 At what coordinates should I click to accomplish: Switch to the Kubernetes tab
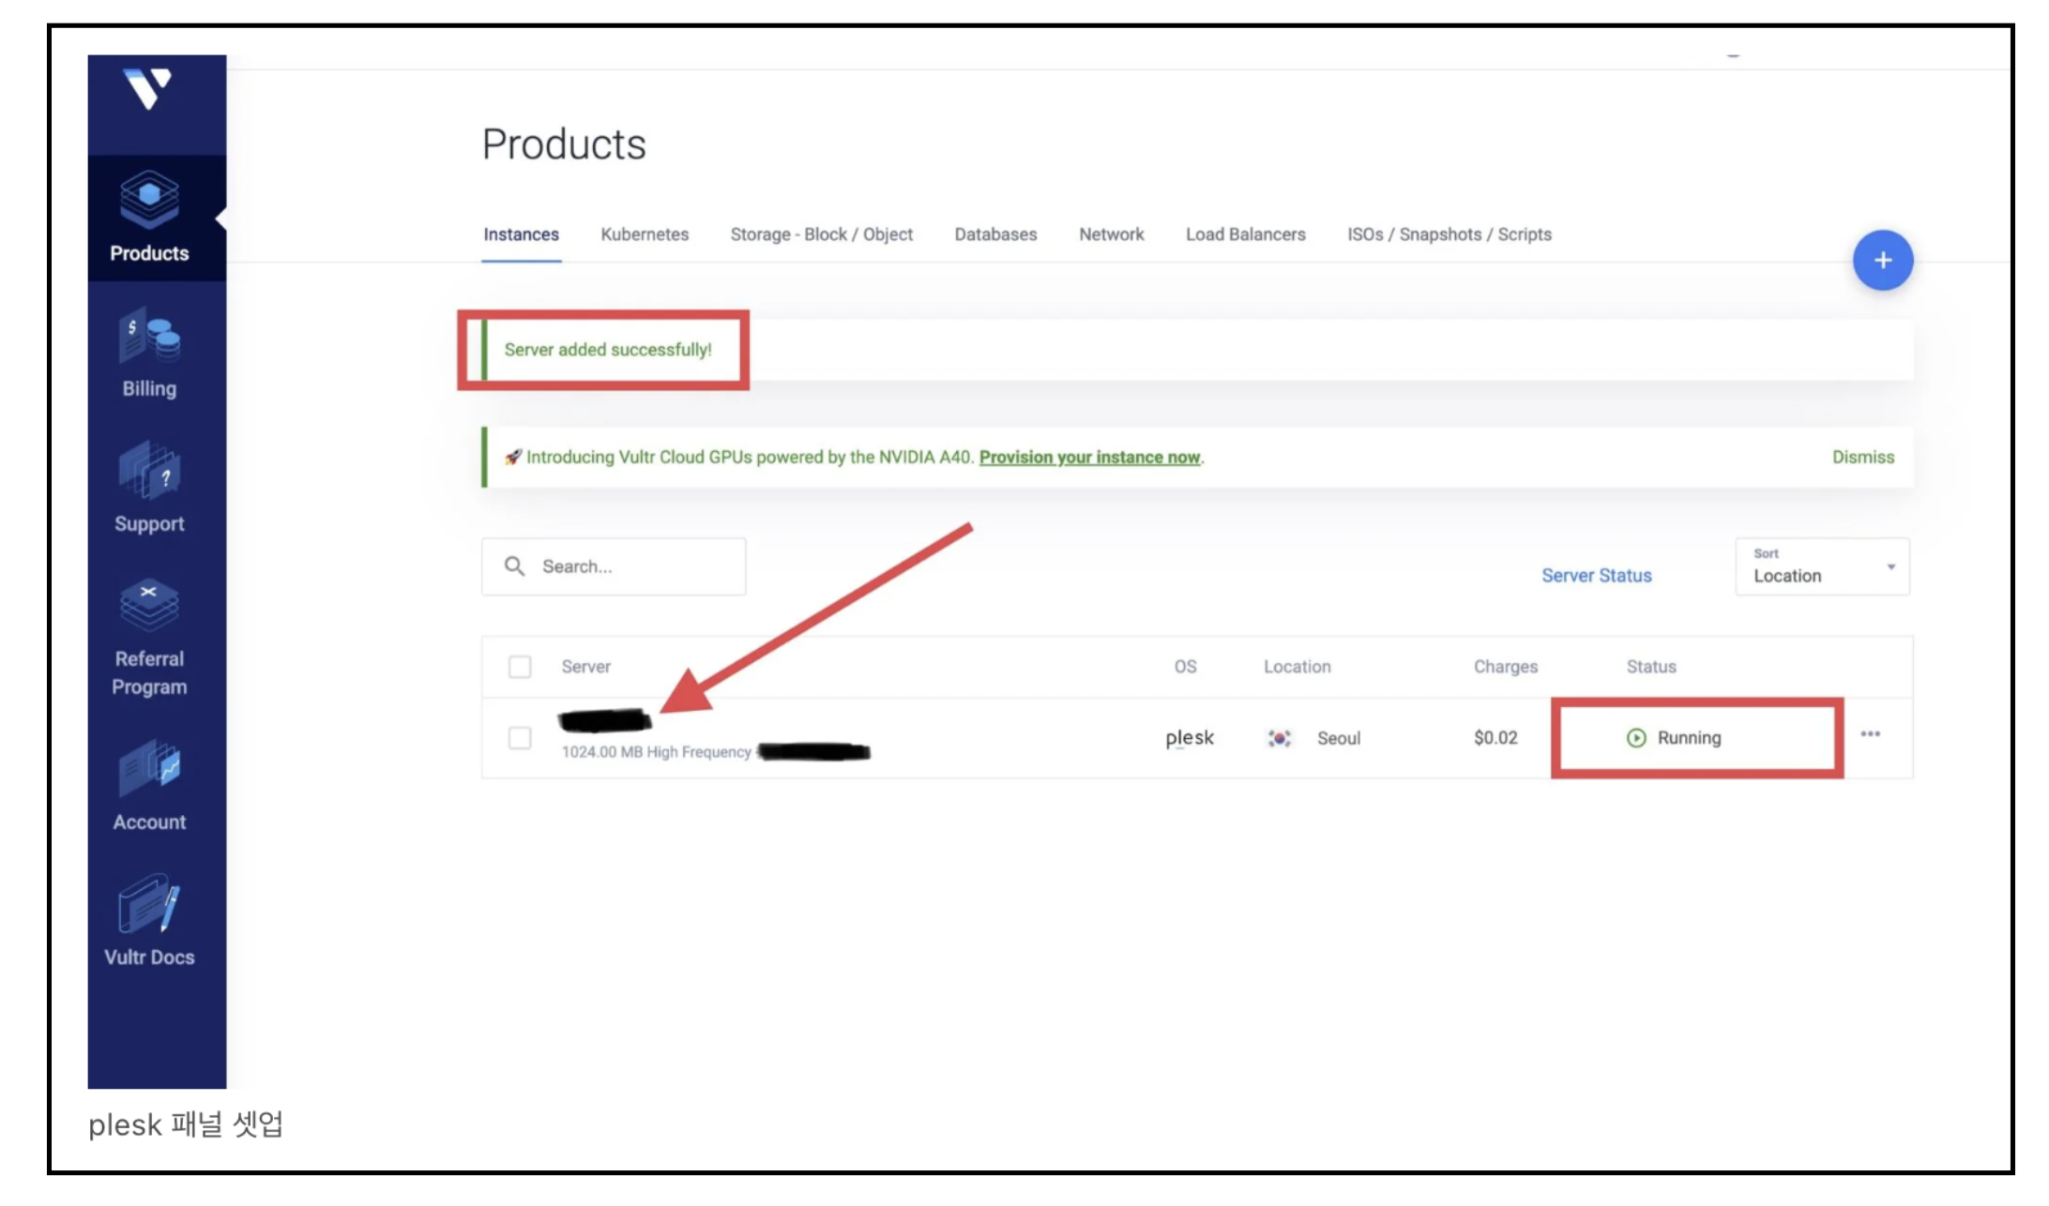pos(645,234)
